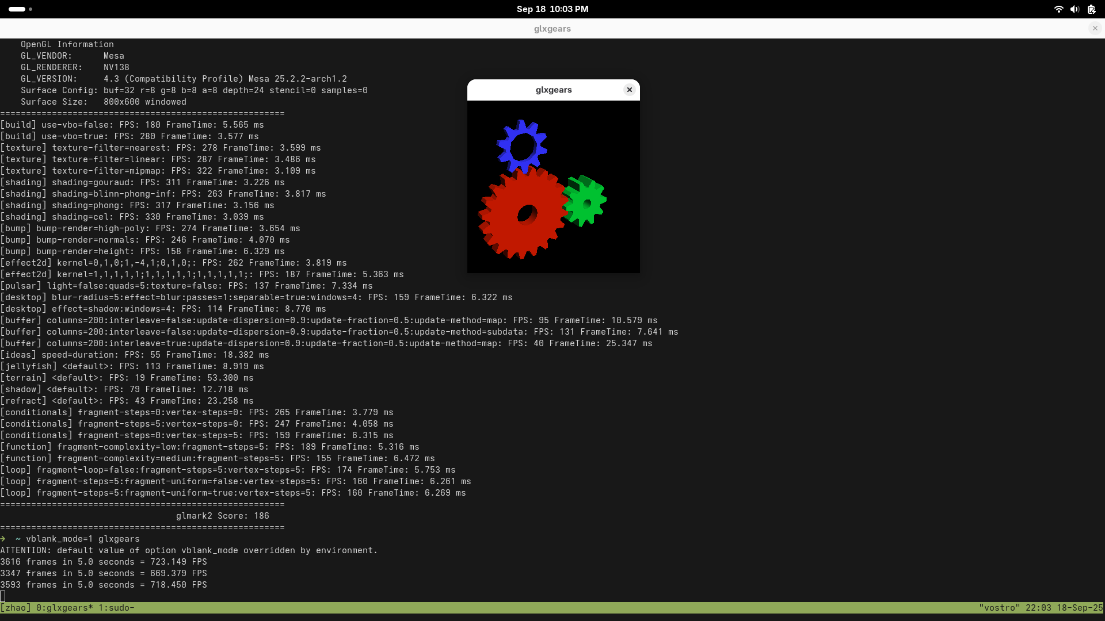Click the volume speaker icon
This screenshot has height=621, width=1105.
click(1074, 9)
